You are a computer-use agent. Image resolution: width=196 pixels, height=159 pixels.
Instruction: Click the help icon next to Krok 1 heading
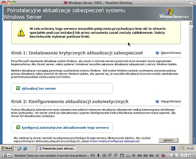click(x=157, y=53)
